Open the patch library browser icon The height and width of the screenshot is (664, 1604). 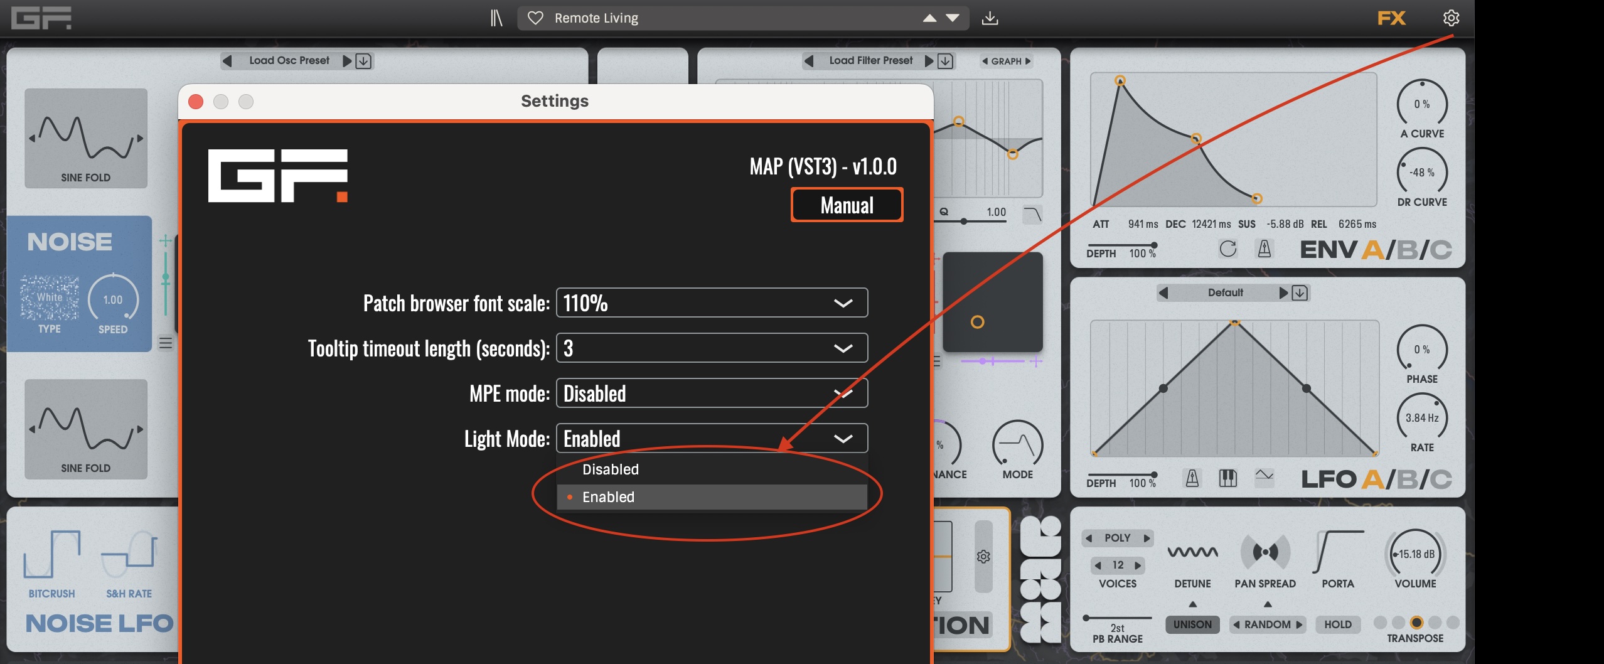(496, 18)
